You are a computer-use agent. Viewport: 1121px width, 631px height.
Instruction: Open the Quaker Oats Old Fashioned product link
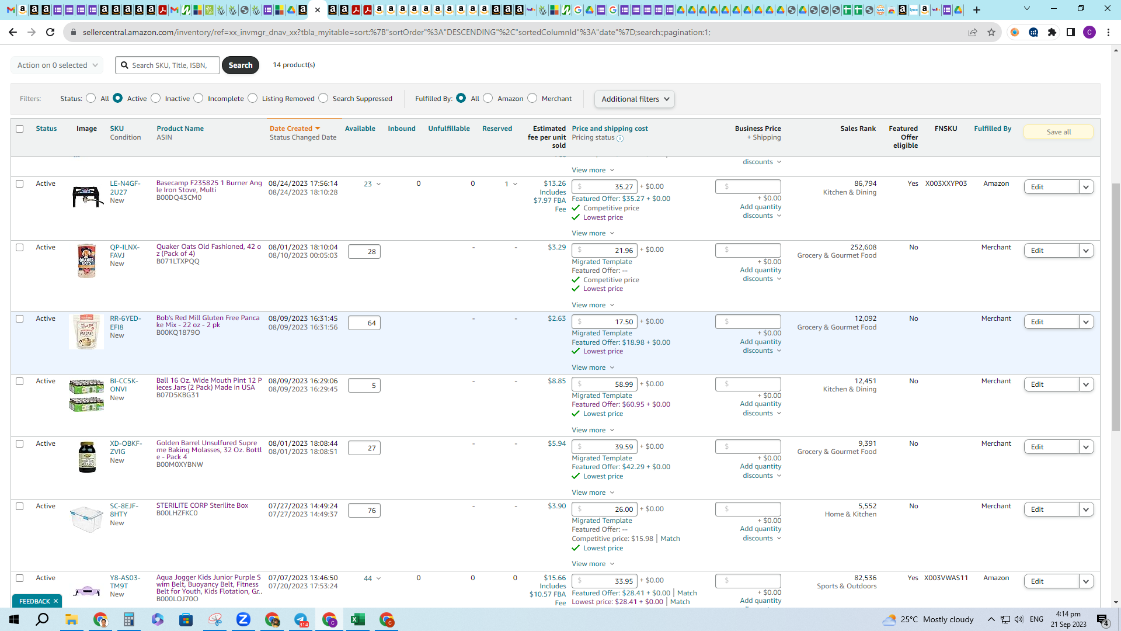208,250
